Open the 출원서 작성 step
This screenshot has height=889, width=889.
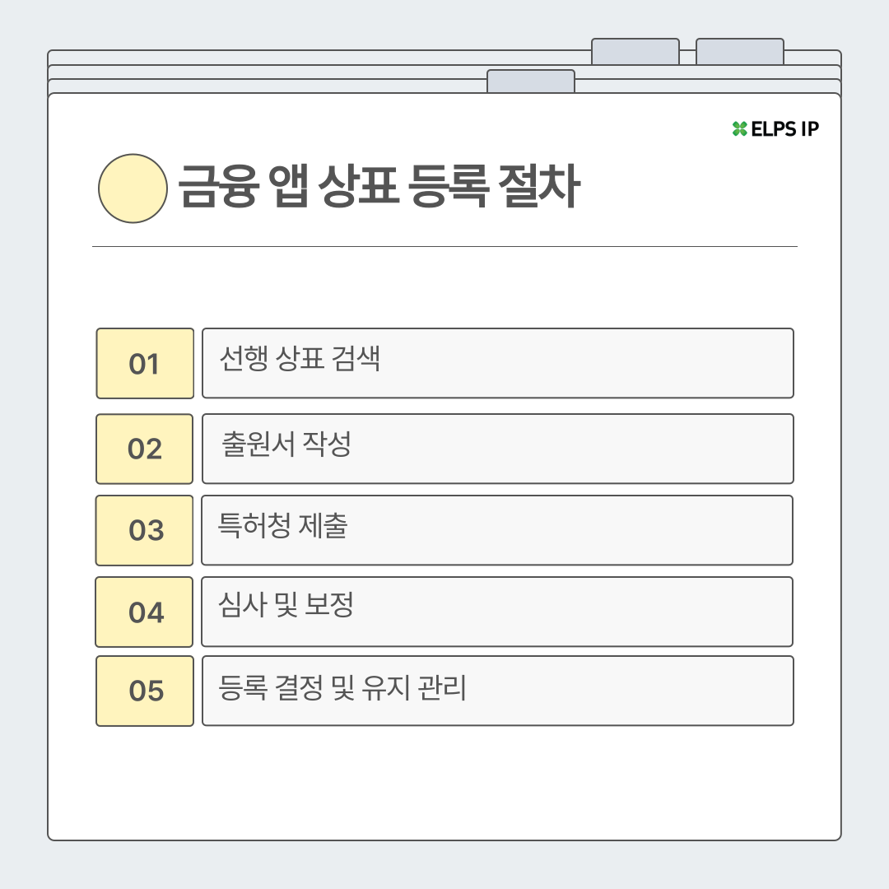click(497, 449)
